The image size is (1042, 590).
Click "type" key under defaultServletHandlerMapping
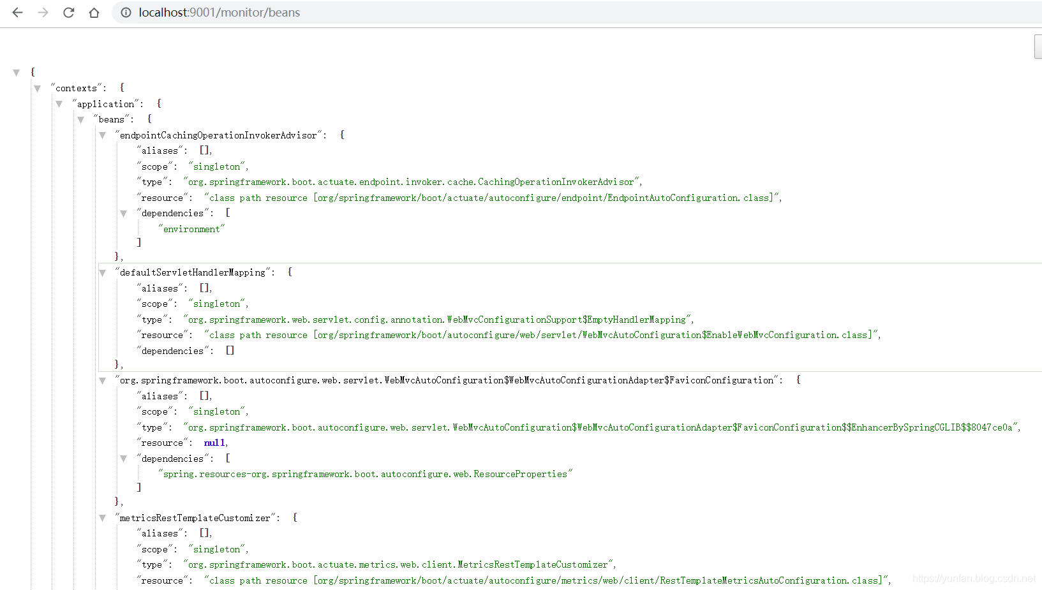152,320
